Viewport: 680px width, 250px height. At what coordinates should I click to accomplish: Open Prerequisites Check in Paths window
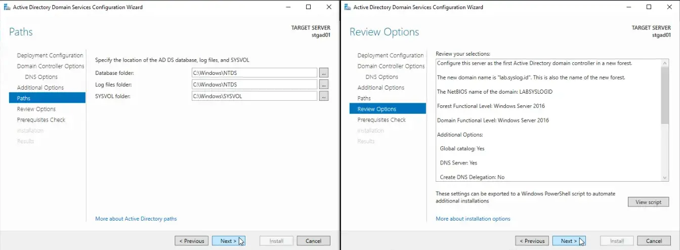point(41,120)
